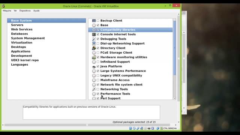Viewport: 240px width, 135px height.
Task: Click the 'Large Systems Performance' label
Action: click(123, 71)
